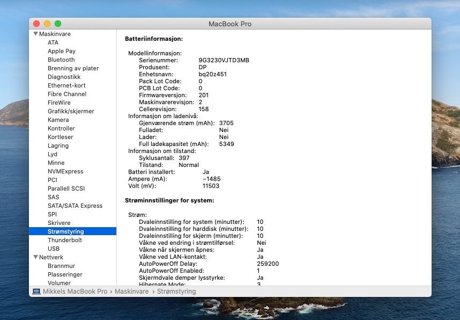Close the MacBook Pro window
Viewport: 460px width, 320px height.
[36, 24]
